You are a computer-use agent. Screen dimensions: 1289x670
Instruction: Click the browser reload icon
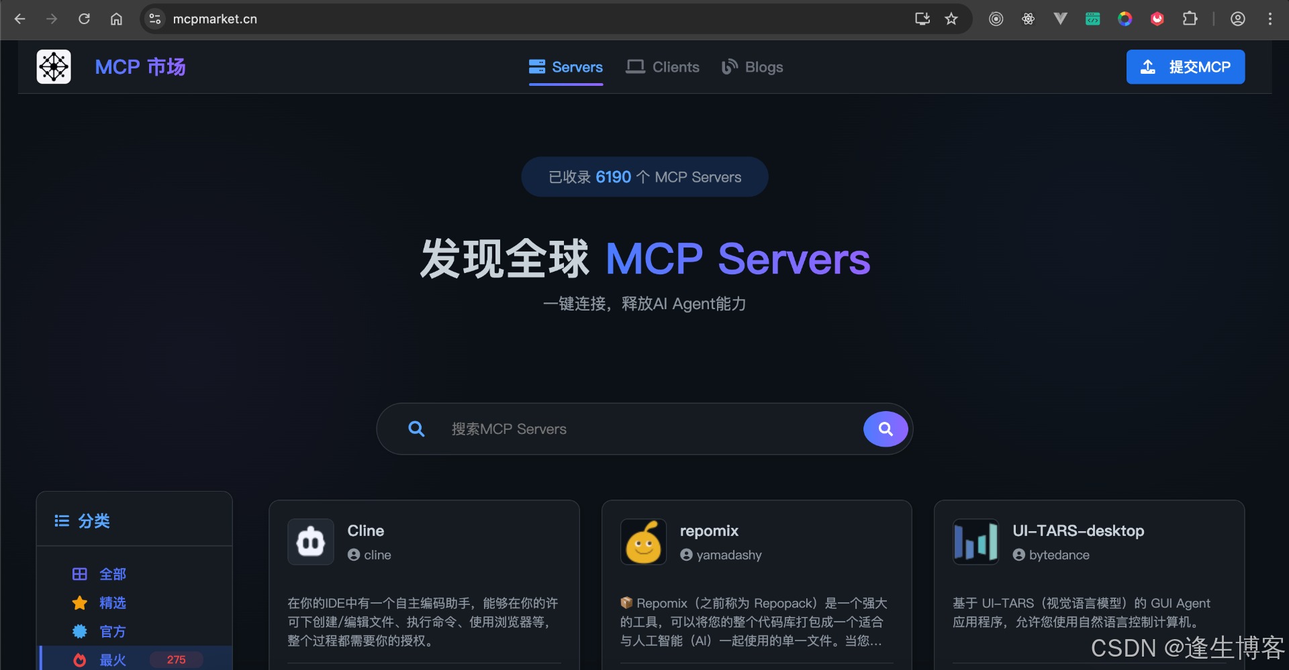[x=84, y=19]
